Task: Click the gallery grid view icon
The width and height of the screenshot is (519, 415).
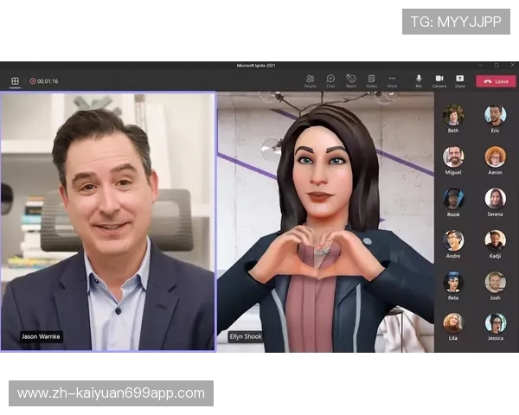Action: [15, 81]
